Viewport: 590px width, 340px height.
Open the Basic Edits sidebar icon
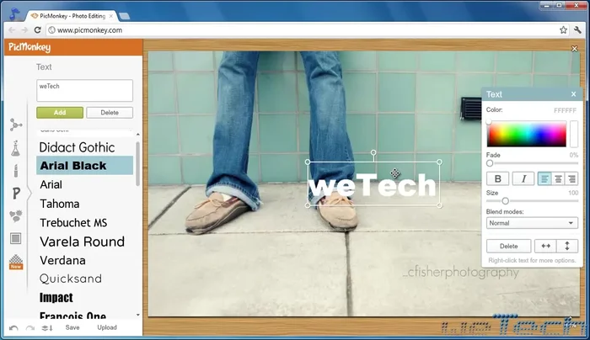coord(15,125)
